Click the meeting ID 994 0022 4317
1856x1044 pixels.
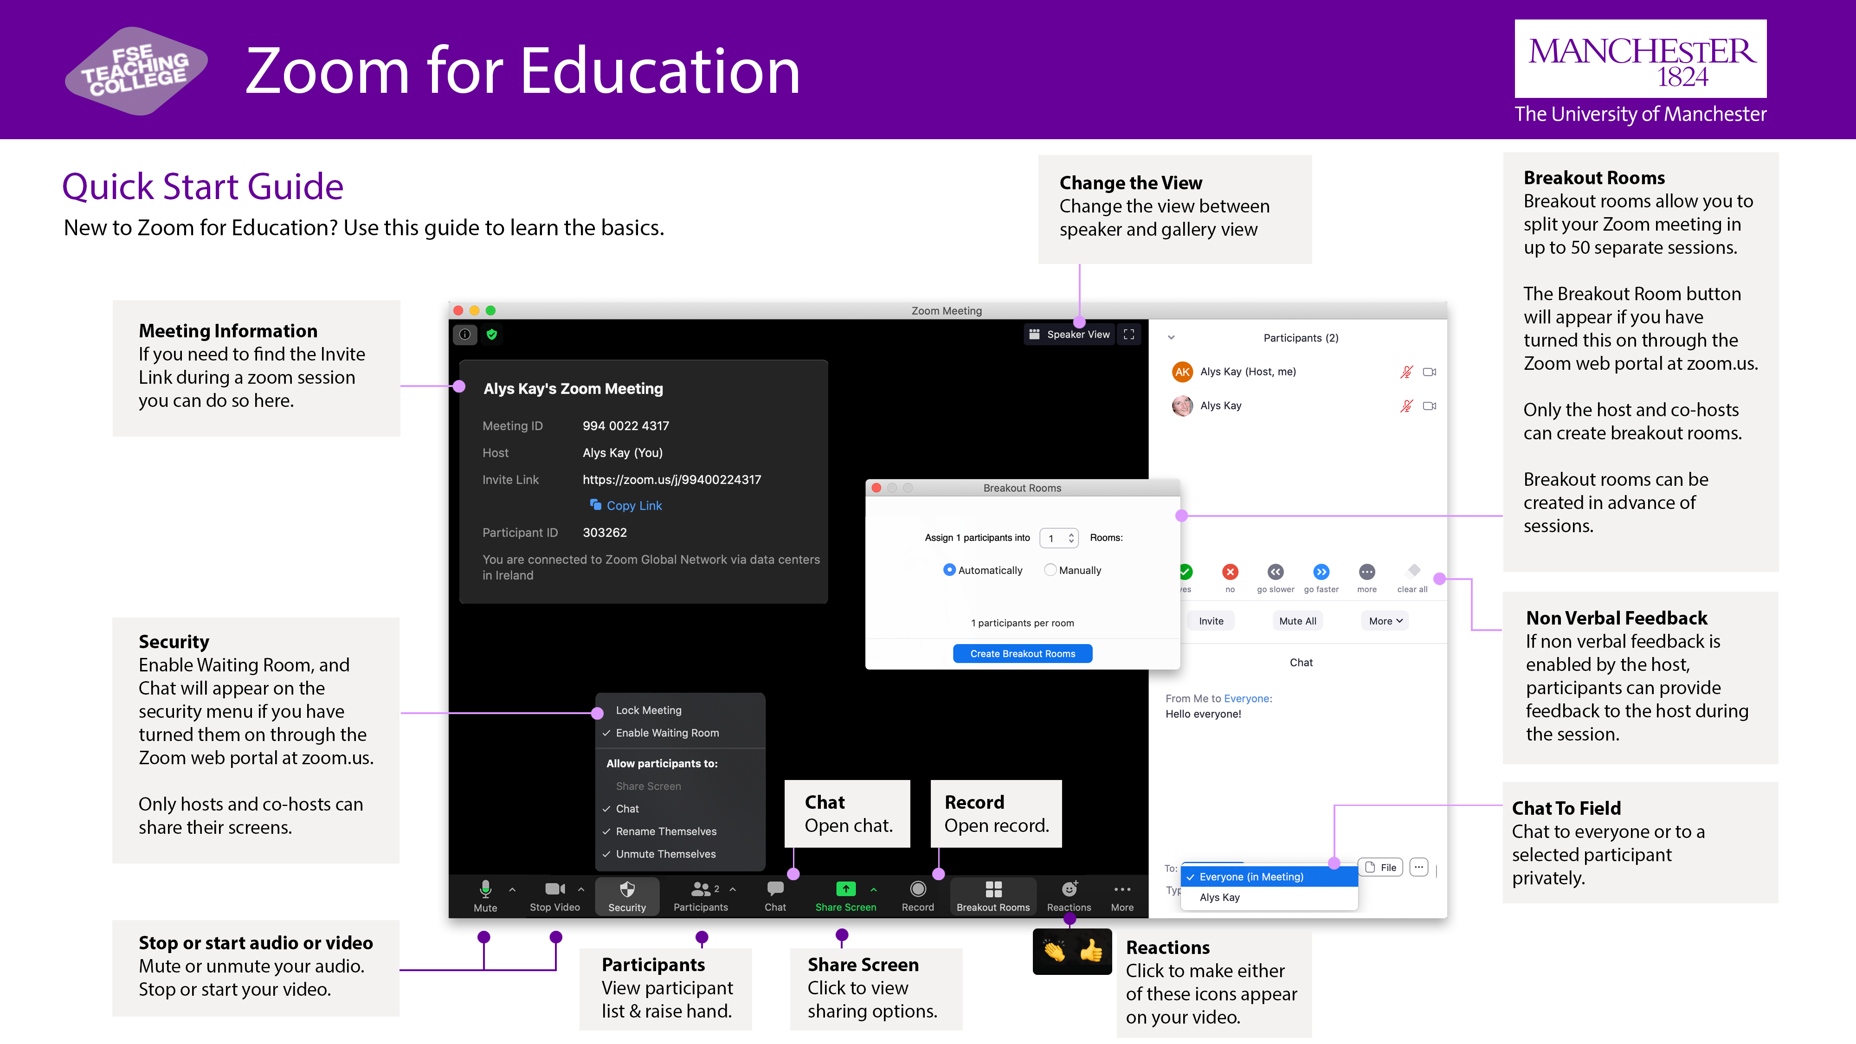click(625, 426)
